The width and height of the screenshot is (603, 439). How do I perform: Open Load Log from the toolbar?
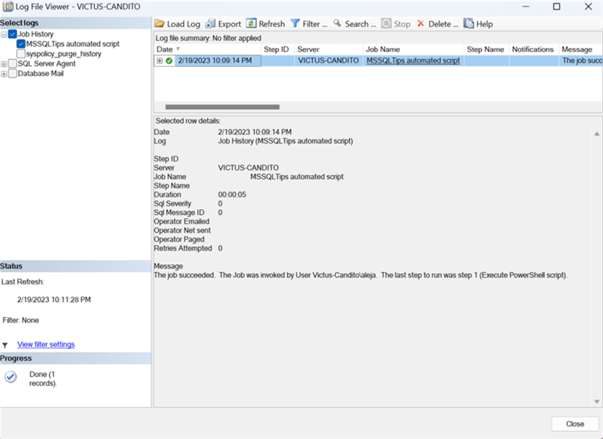point(178,24)
